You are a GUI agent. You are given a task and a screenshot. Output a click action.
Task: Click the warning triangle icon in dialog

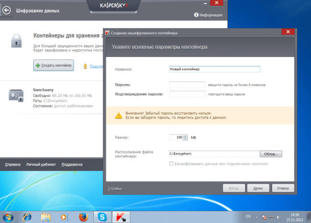click(x=119, y=116)
